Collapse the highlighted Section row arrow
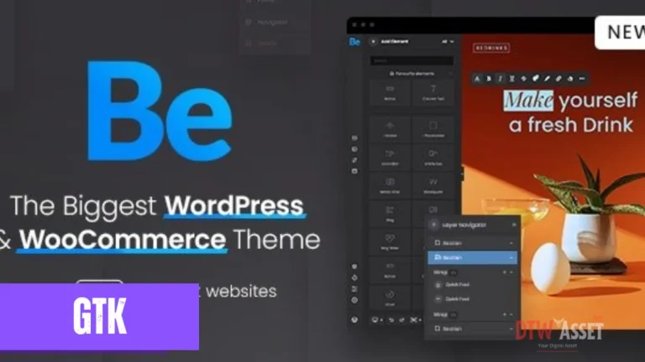The width and height of the screenshot is (645, 362). 511,258
